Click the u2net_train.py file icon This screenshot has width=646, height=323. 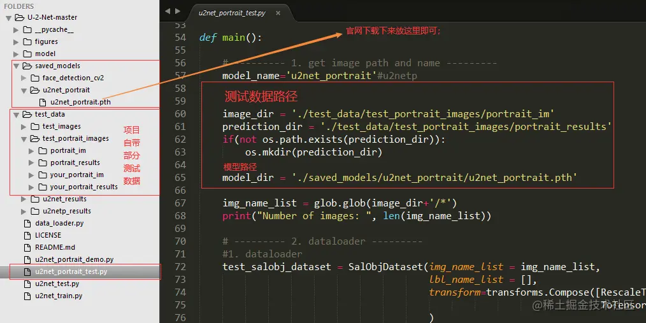pyautogui.click(x=27, y=296)
